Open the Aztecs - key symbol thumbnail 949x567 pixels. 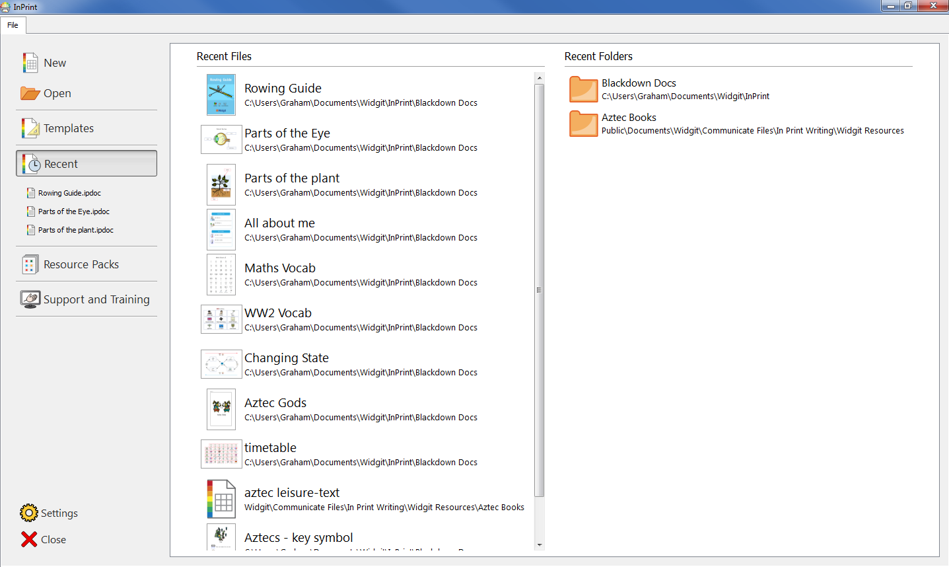221,537
